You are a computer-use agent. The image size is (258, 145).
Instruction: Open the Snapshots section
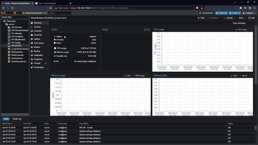39,59
